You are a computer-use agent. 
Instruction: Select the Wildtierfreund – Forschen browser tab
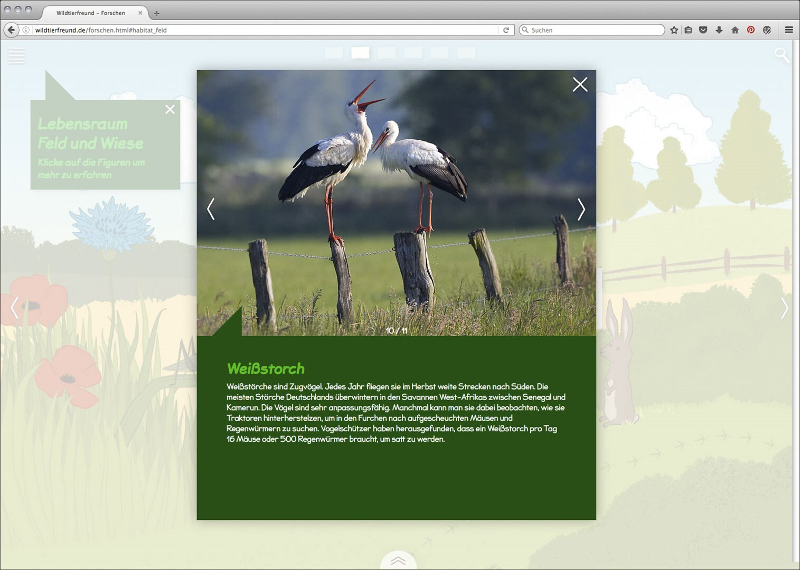click(91, 13)
